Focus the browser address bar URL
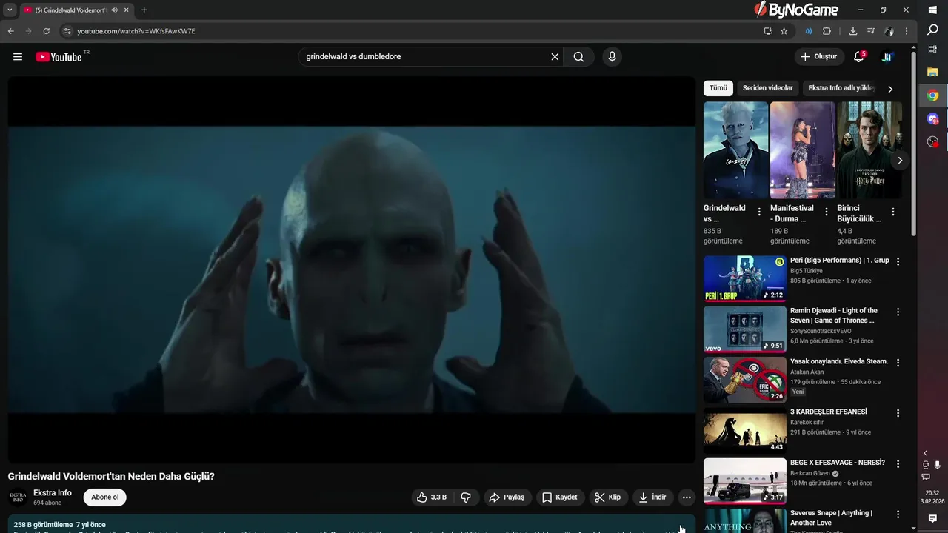Viewport: 948px width, 533px height. click(x=136, y=31)
